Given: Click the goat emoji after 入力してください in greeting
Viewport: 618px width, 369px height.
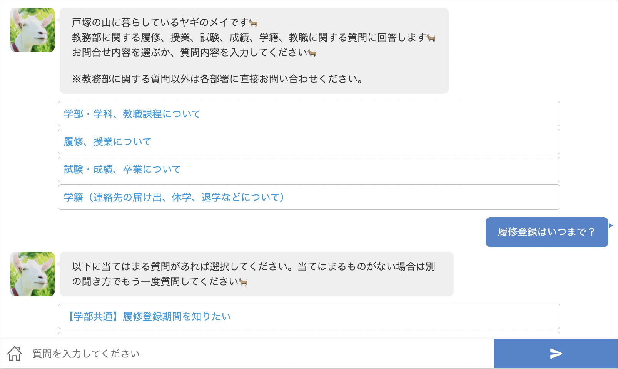Looking at the screenshot, I should coord(312,53).
